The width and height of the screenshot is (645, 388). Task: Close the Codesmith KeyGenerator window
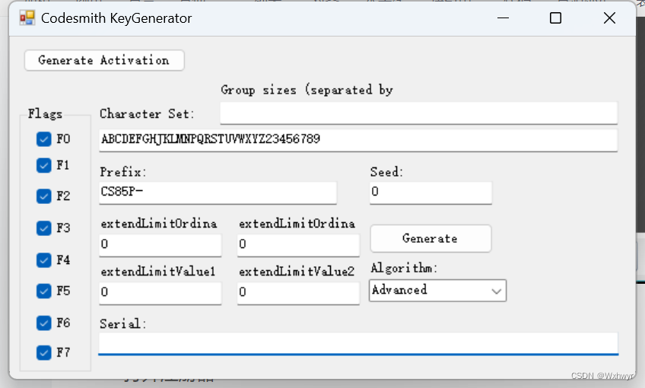pyautogui.click(x=609, y=18)
